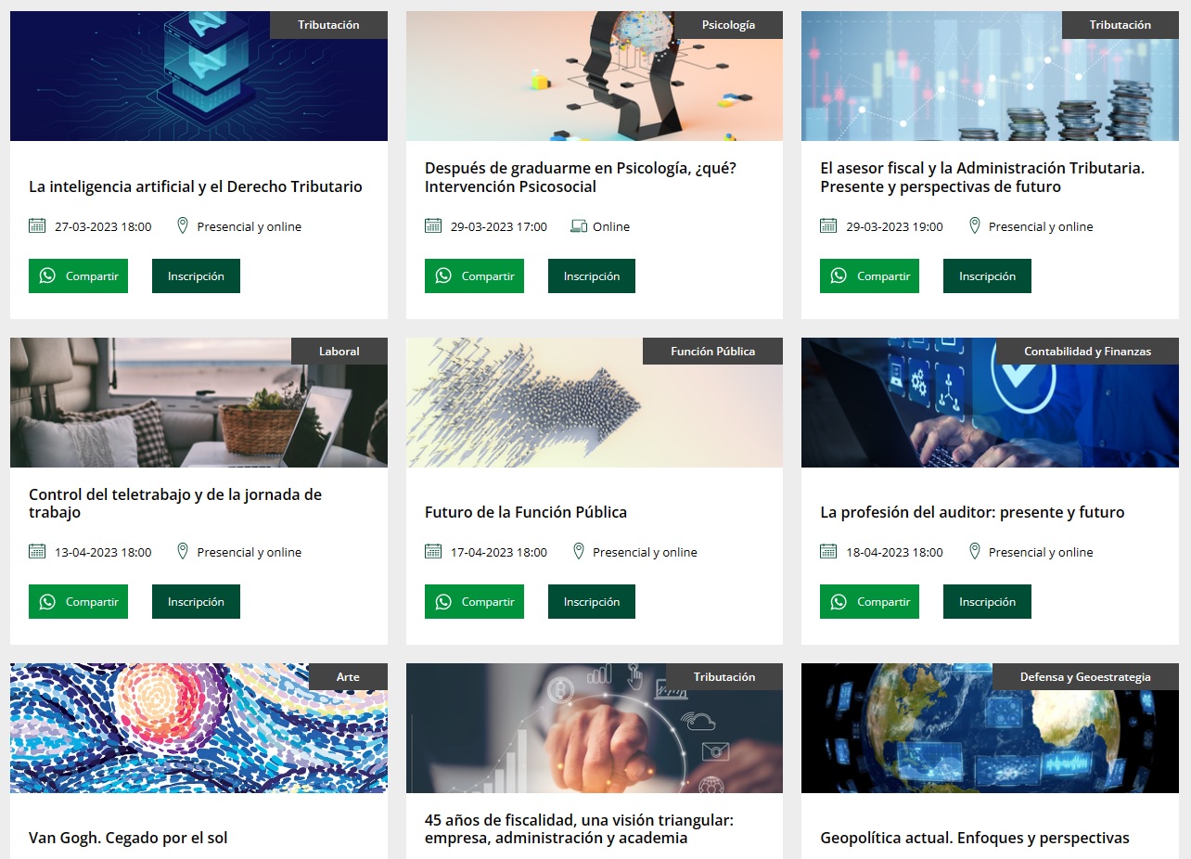
Task: Open Inscripción for La profesión del auditor
Action: point(987,602)
